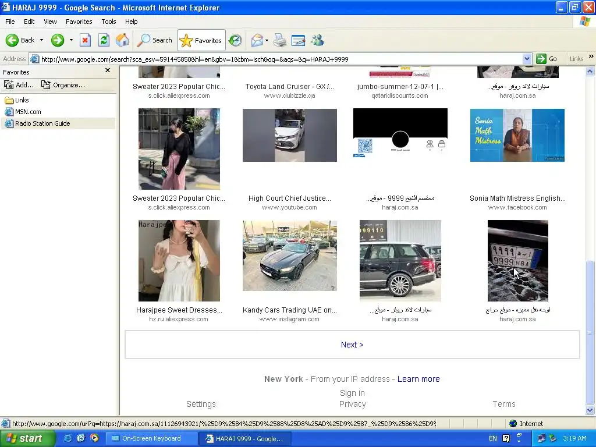Open MSN.com favorite

click(23, 112)
